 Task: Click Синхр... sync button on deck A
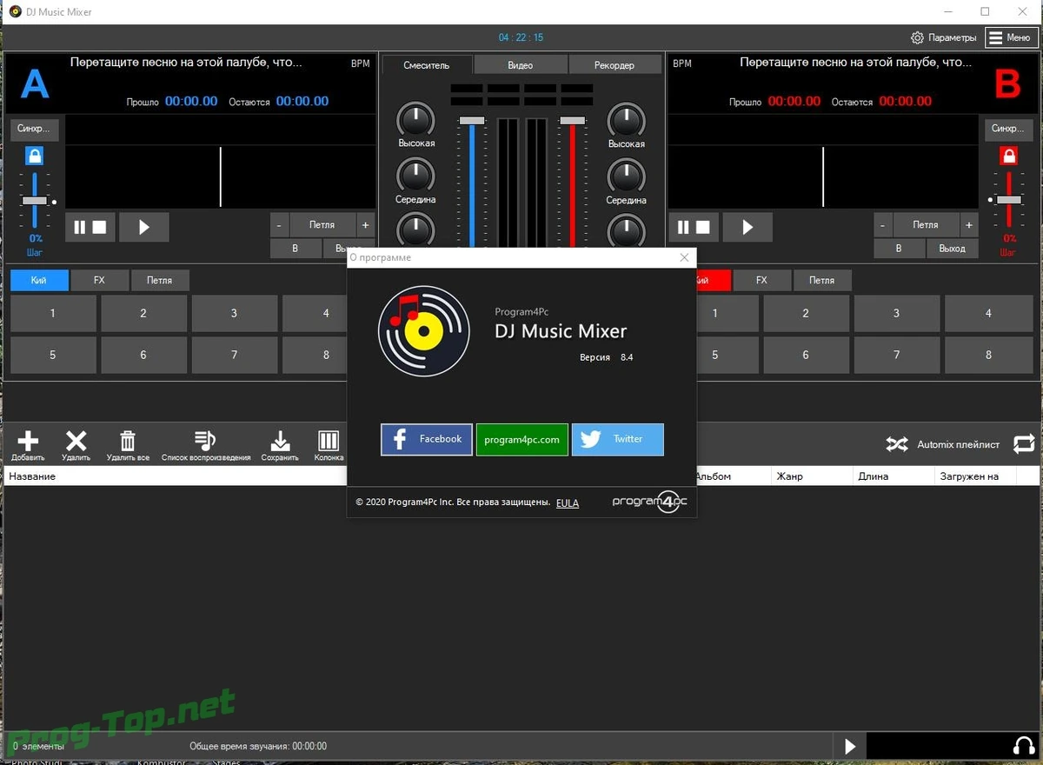(x=35, y=129)
